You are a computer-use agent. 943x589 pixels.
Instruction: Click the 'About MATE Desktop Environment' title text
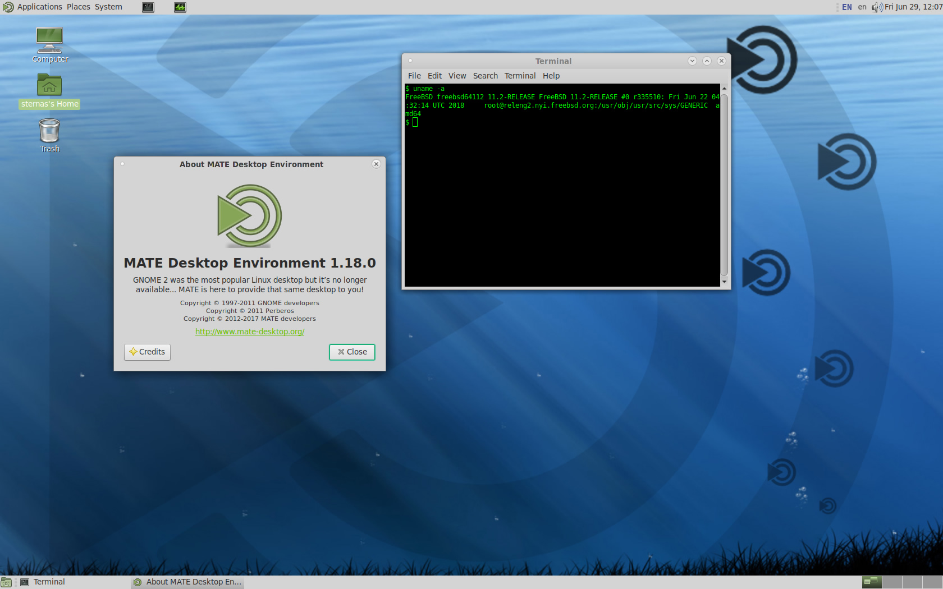(251, 164)
